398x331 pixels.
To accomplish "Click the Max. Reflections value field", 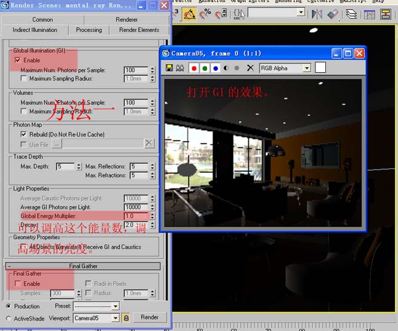I will 139,166.
